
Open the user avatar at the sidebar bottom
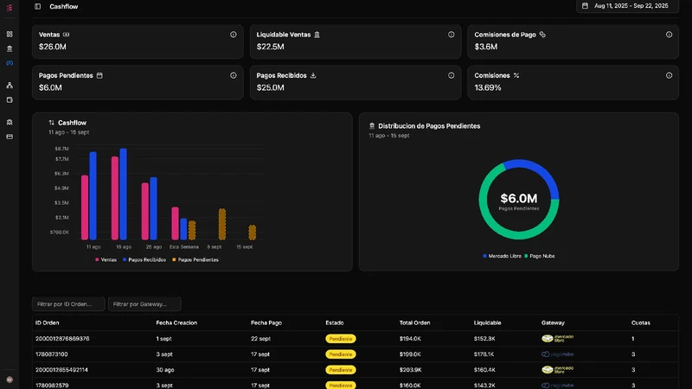coord(10,379)
